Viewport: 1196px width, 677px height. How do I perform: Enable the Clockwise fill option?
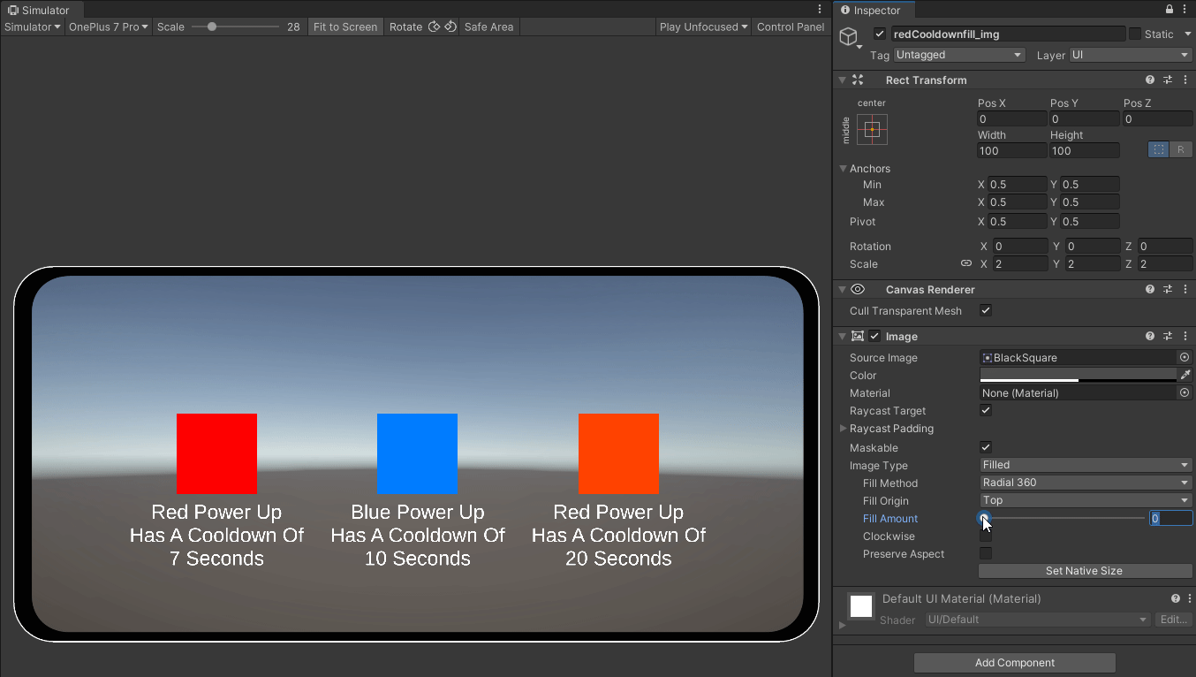point(985,536)
